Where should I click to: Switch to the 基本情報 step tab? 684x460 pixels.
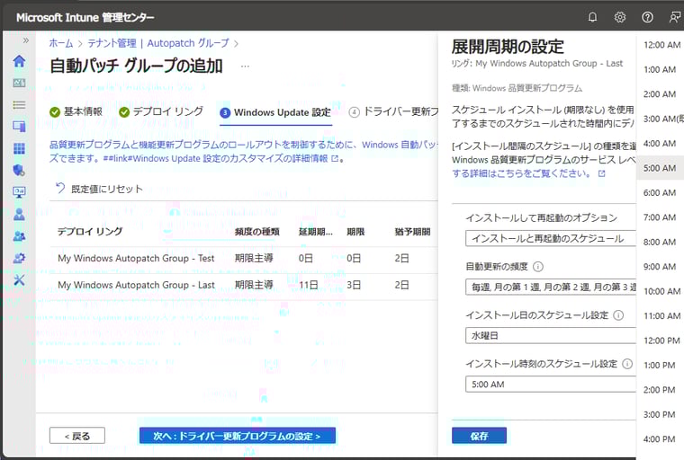[76, 112]
